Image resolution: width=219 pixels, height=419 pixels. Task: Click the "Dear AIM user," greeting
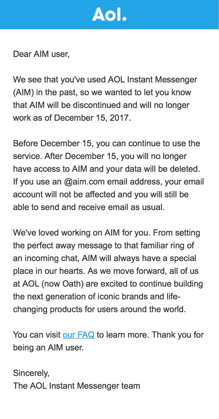(x=41, y=54)
